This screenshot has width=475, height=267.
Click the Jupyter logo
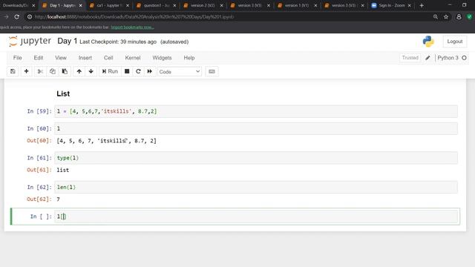pyautogui.click(x=30, y=42)
